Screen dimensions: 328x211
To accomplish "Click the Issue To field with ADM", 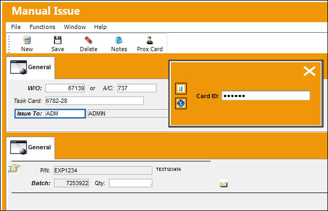I will (65, 113).
